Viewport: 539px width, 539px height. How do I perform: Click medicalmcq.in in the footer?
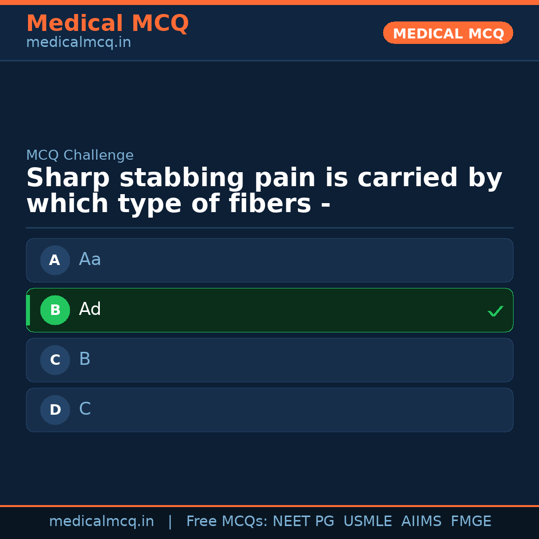(102, 521)
